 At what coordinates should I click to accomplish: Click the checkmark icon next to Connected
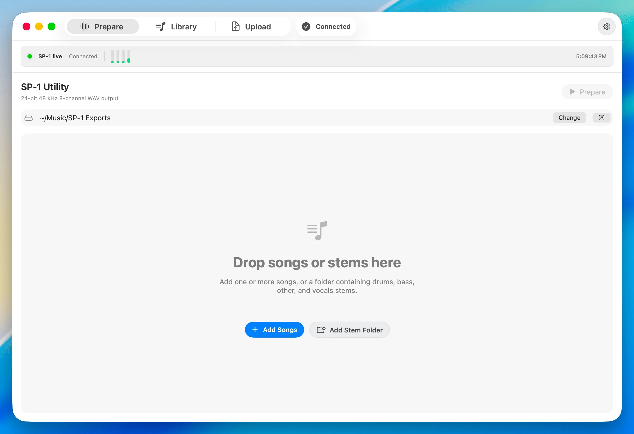306,26
